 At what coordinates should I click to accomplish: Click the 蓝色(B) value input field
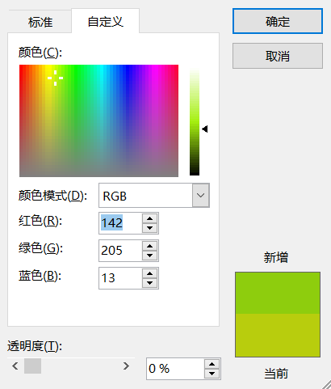coord(120,278)
